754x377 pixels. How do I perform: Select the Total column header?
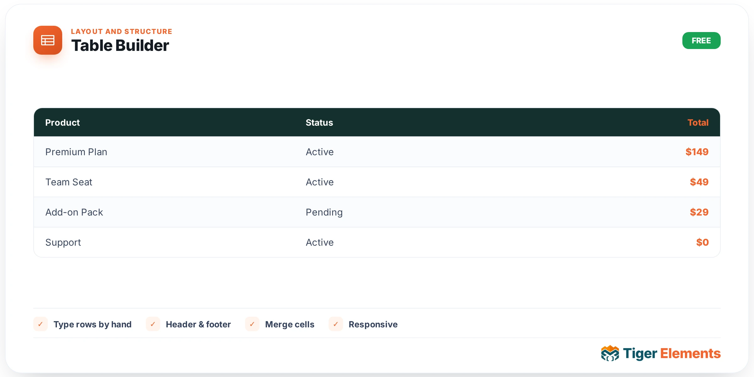[698, 123]
